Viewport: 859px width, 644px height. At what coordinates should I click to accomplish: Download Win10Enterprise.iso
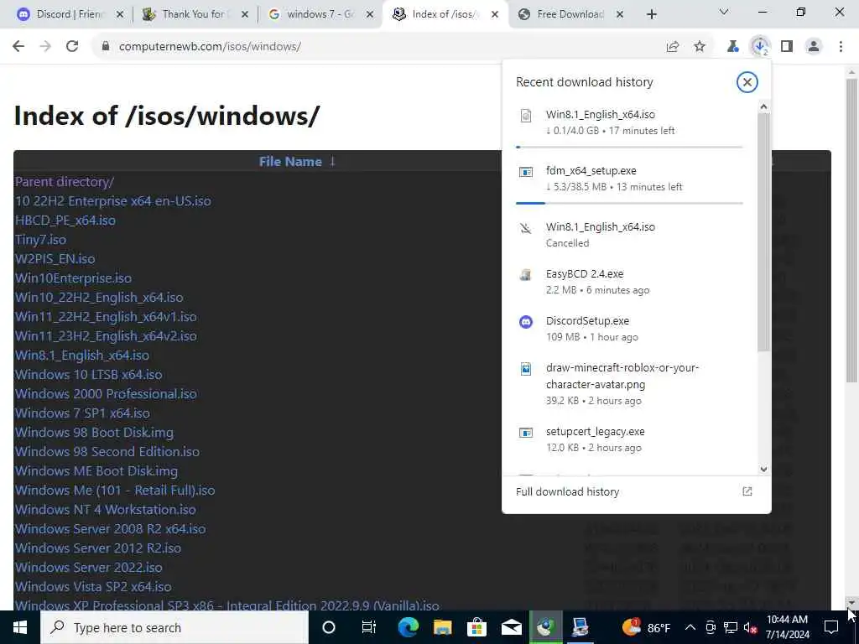pos(74,278)
